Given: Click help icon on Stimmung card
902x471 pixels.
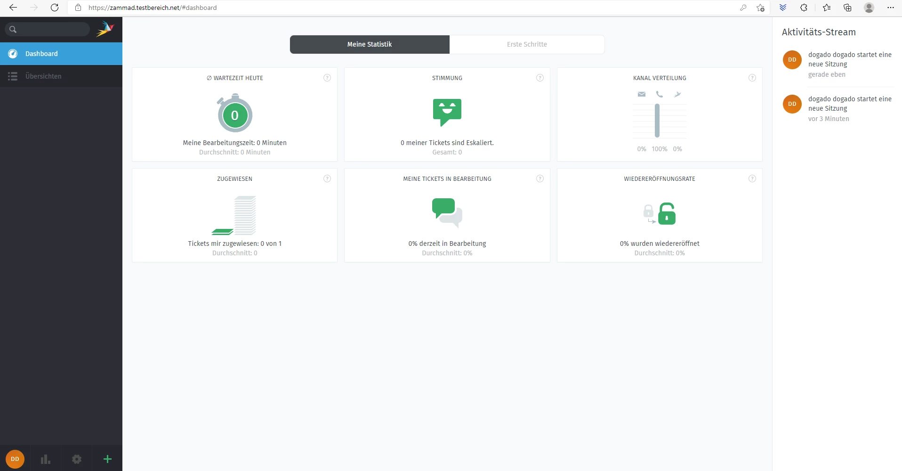Looking at the screenshot, I should coord(540,78).
